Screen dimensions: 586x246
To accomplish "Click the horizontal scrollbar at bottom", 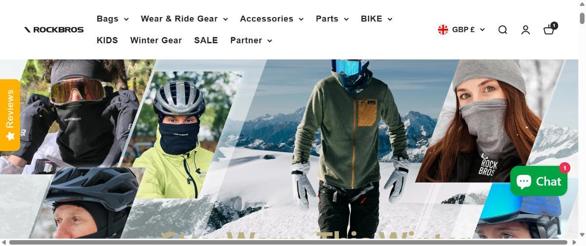I will pyautogui.click(x=288, y=242).
